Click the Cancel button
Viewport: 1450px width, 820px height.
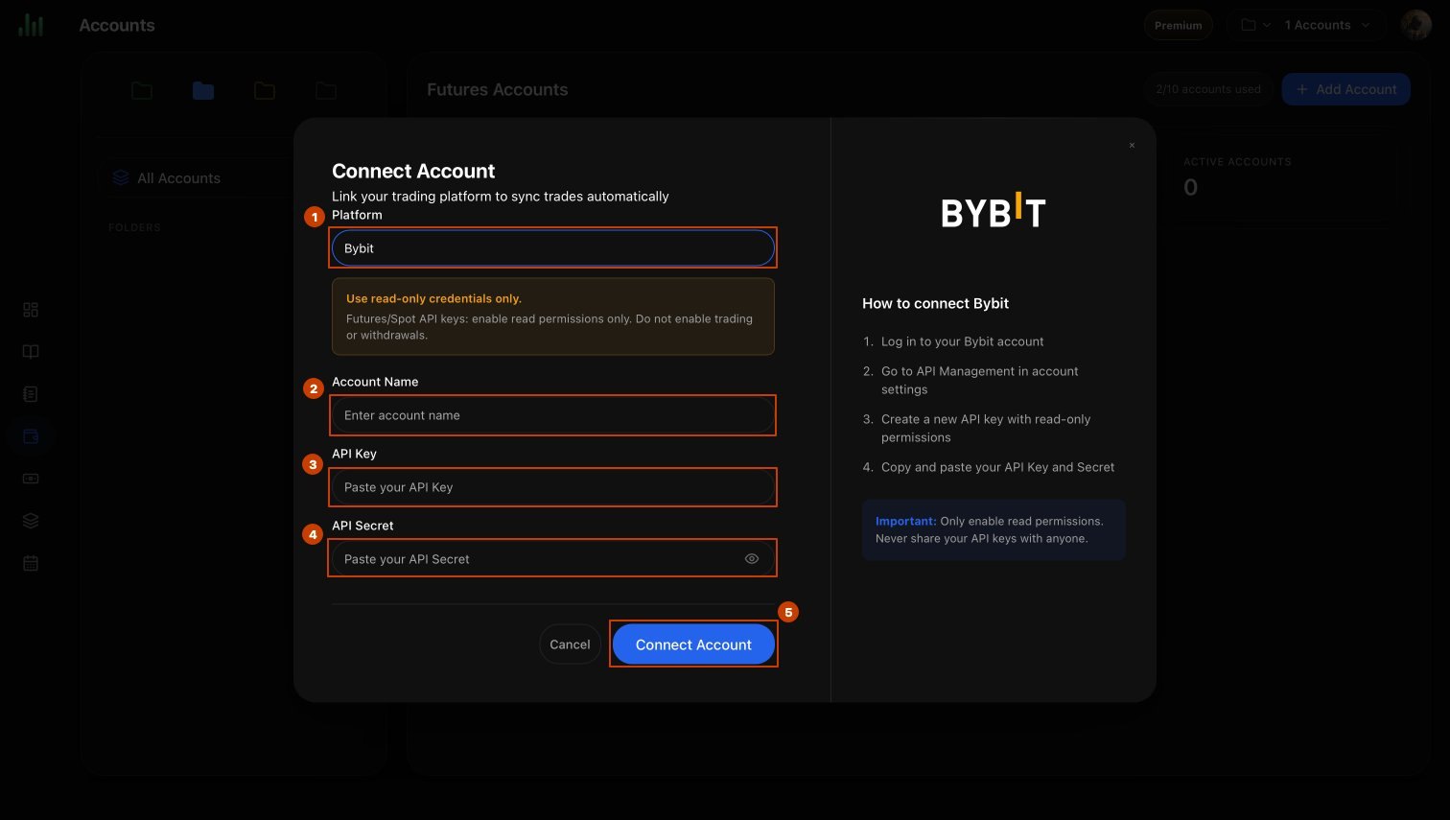pyautogui.click(x=570, y=644)
